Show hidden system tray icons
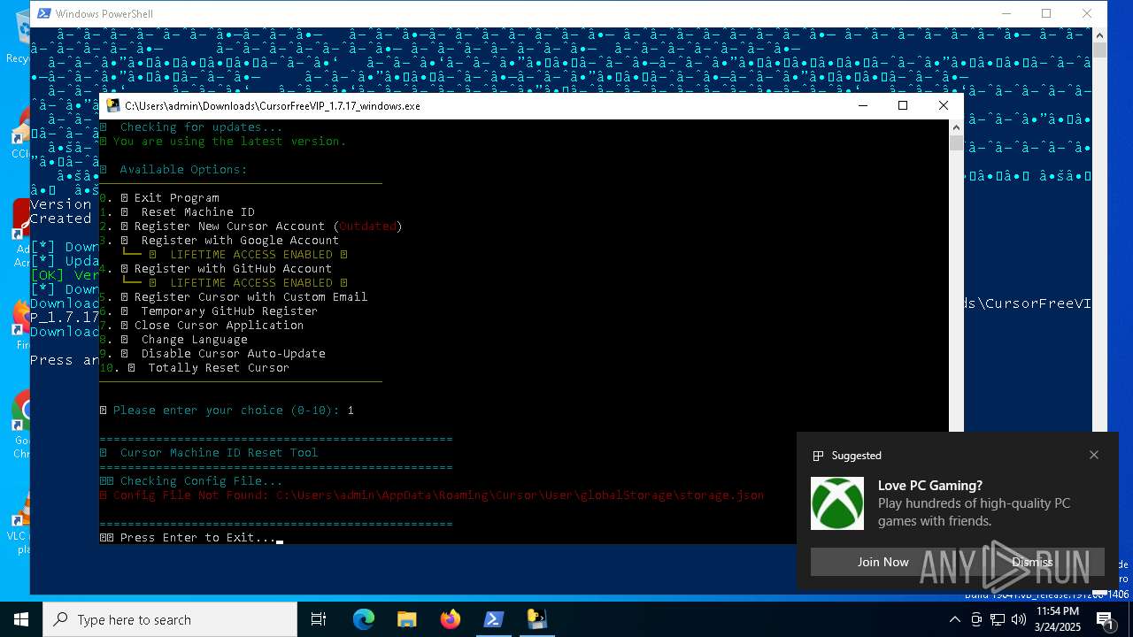 [x=955, y=619]
